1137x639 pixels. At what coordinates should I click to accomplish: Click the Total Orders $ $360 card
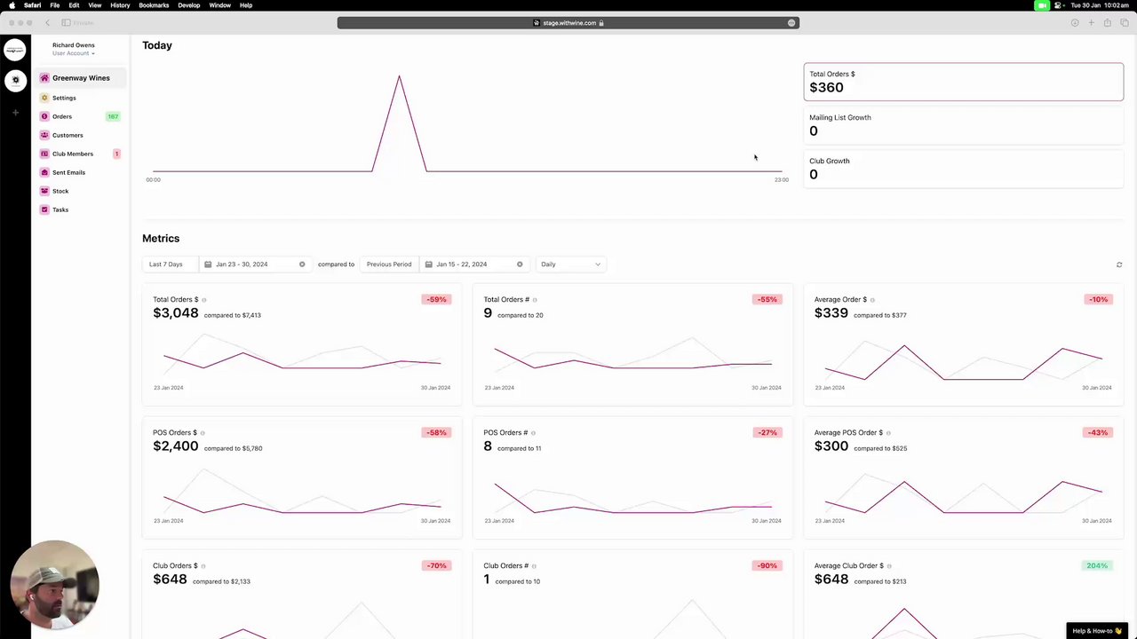click(964, 82)
